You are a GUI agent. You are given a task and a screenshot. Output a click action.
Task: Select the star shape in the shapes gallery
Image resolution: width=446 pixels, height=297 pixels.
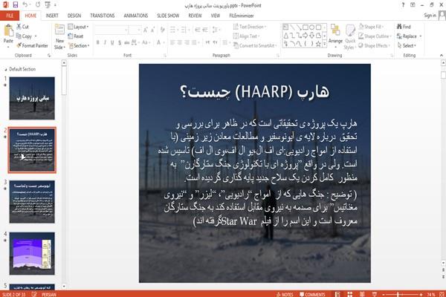(318, 44)
